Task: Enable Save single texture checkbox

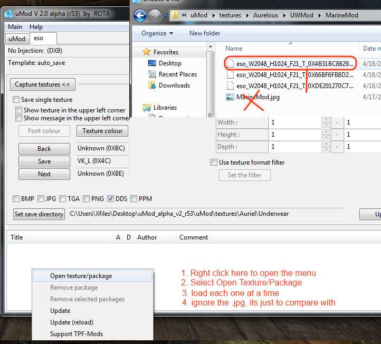Action: point(16,100)
